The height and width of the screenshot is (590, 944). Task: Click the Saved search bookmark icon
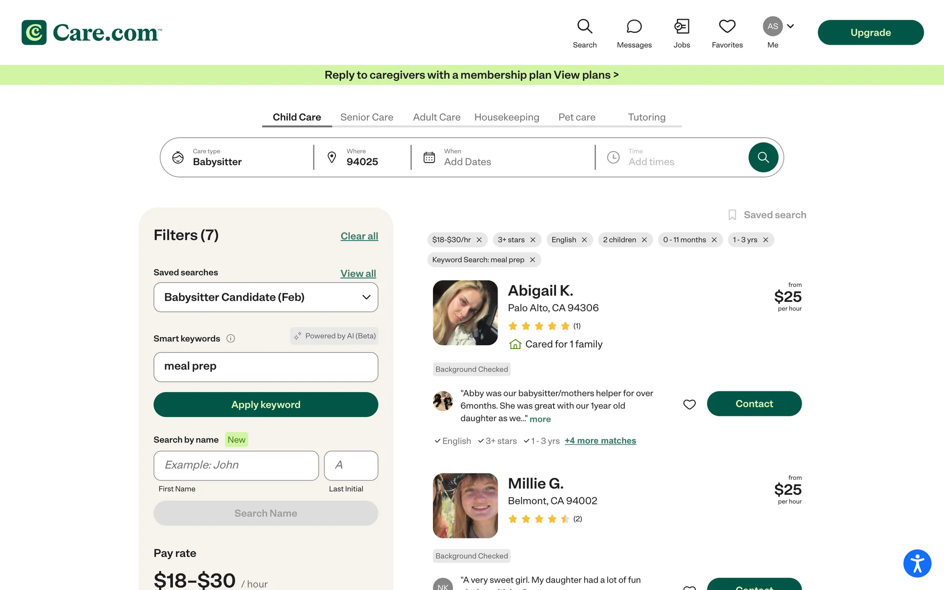[732, 215]
